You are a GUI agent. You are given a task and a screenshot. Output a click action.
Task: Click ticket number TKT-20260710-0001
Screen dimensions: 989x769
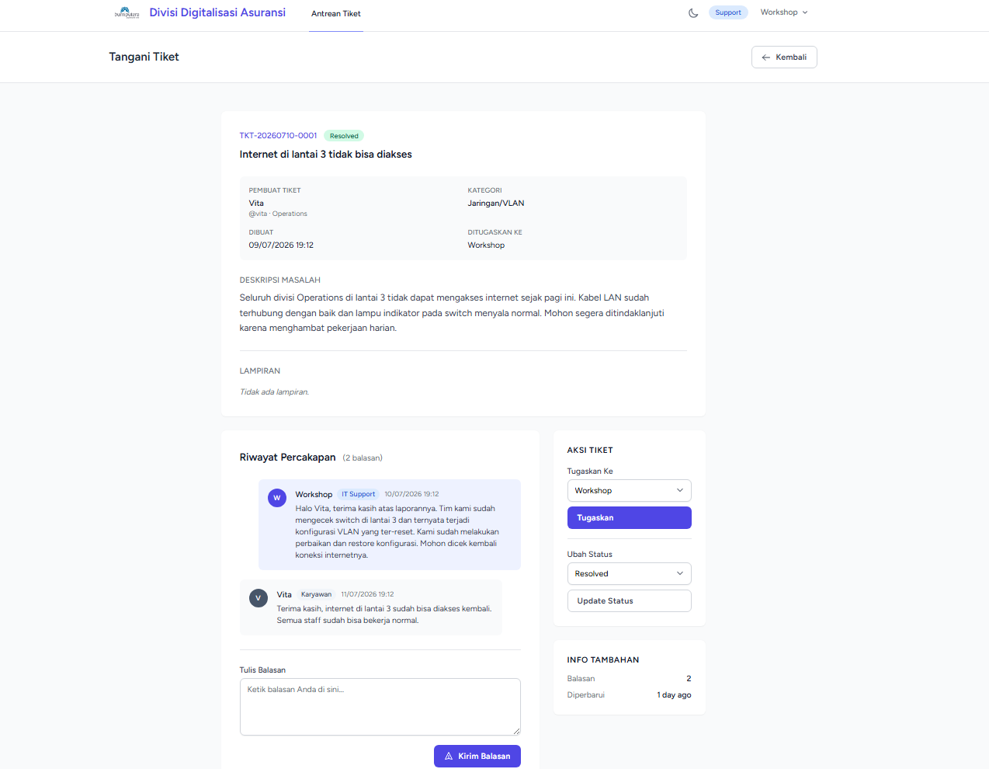[278, 136]
